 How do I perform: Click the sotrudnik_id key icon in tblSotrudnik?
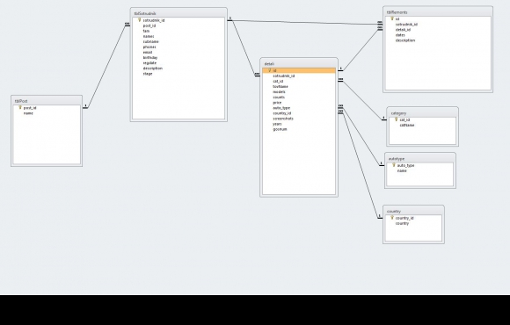click(x=139, y=20)
